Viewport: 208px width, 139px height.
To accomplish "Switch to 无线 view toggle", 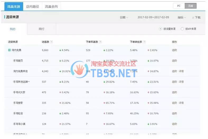I will coord(191,6).
